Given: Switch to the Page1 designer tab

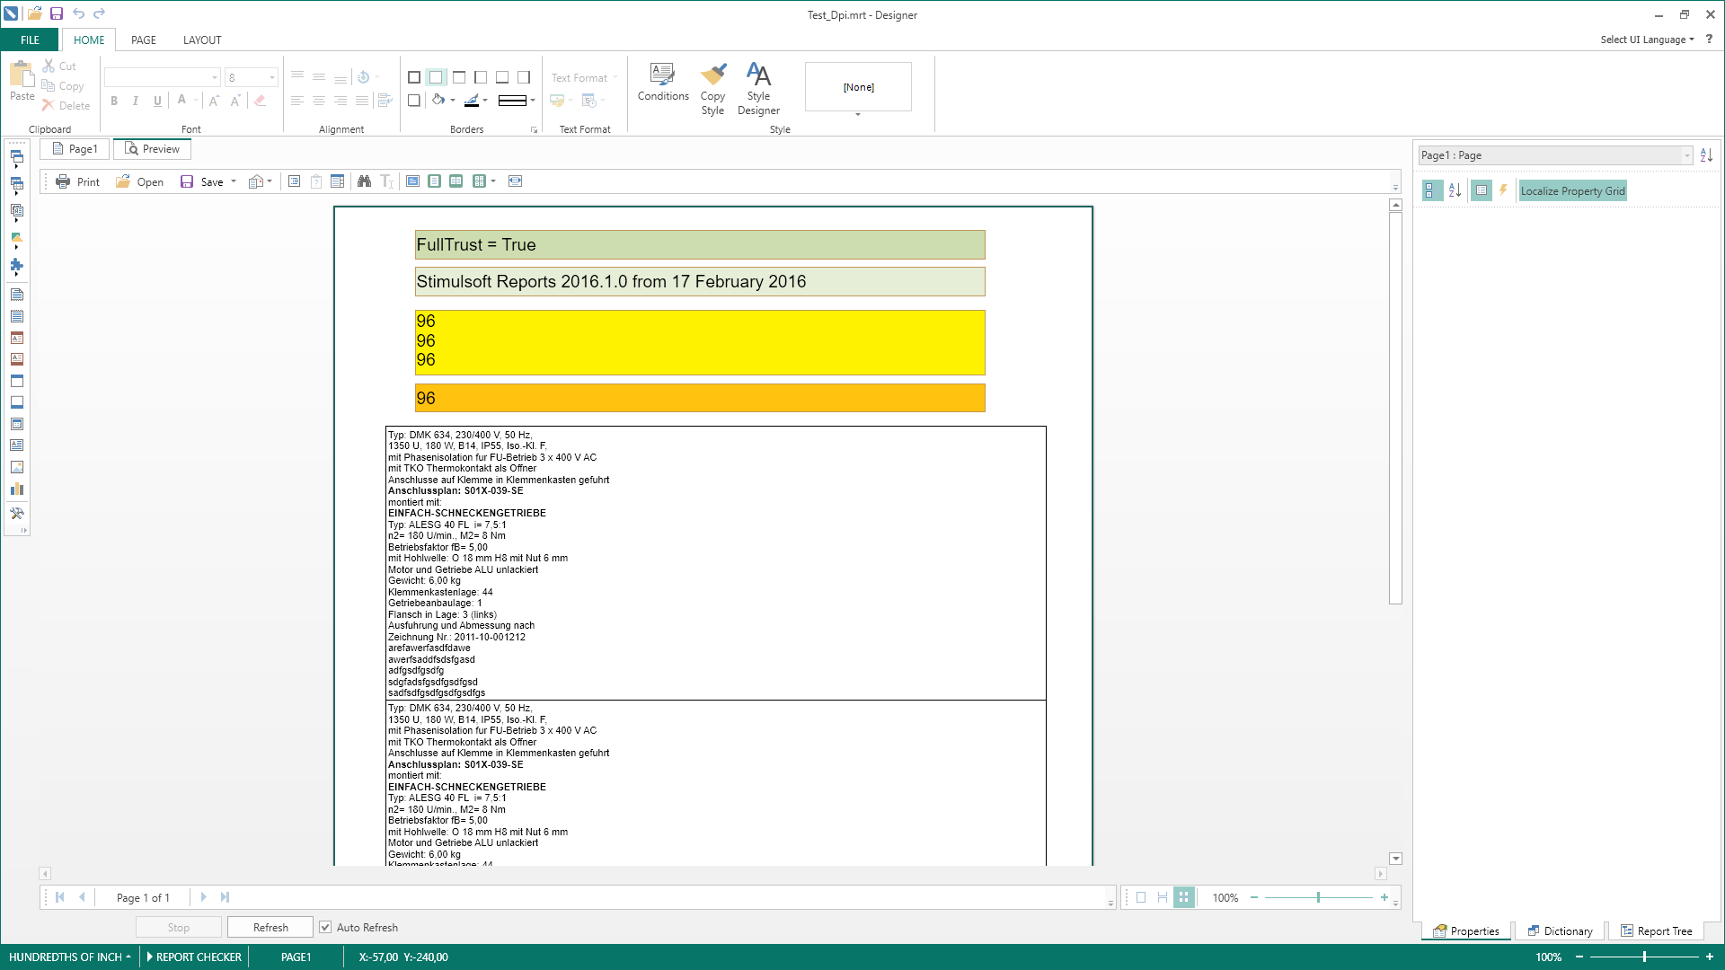Looking at the screenshot, I should click(x=75, y=149).
